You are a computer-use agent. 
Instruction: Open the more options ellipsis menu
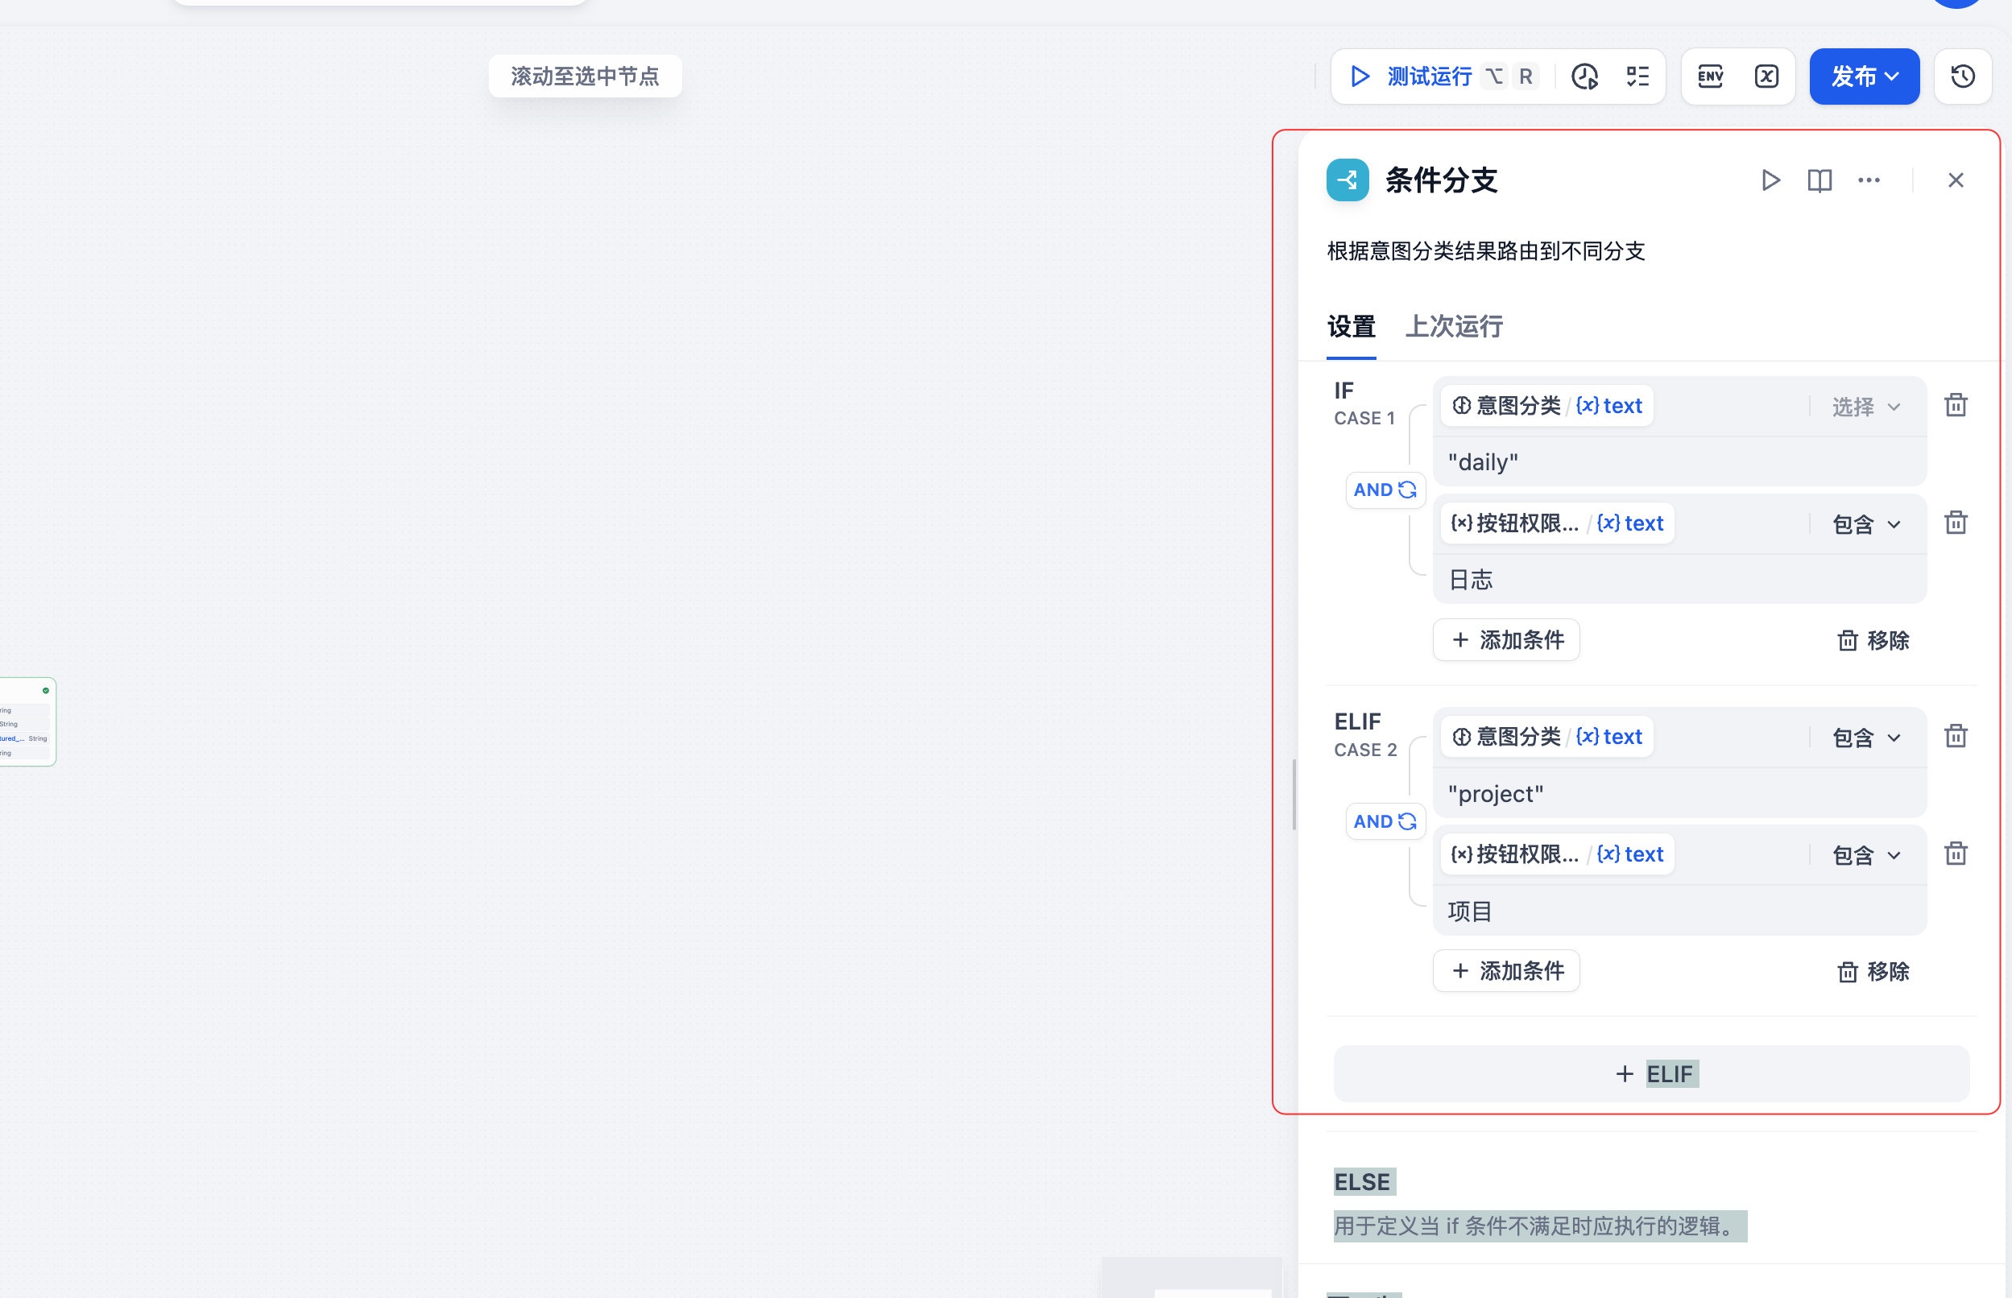coord(1869,180)
